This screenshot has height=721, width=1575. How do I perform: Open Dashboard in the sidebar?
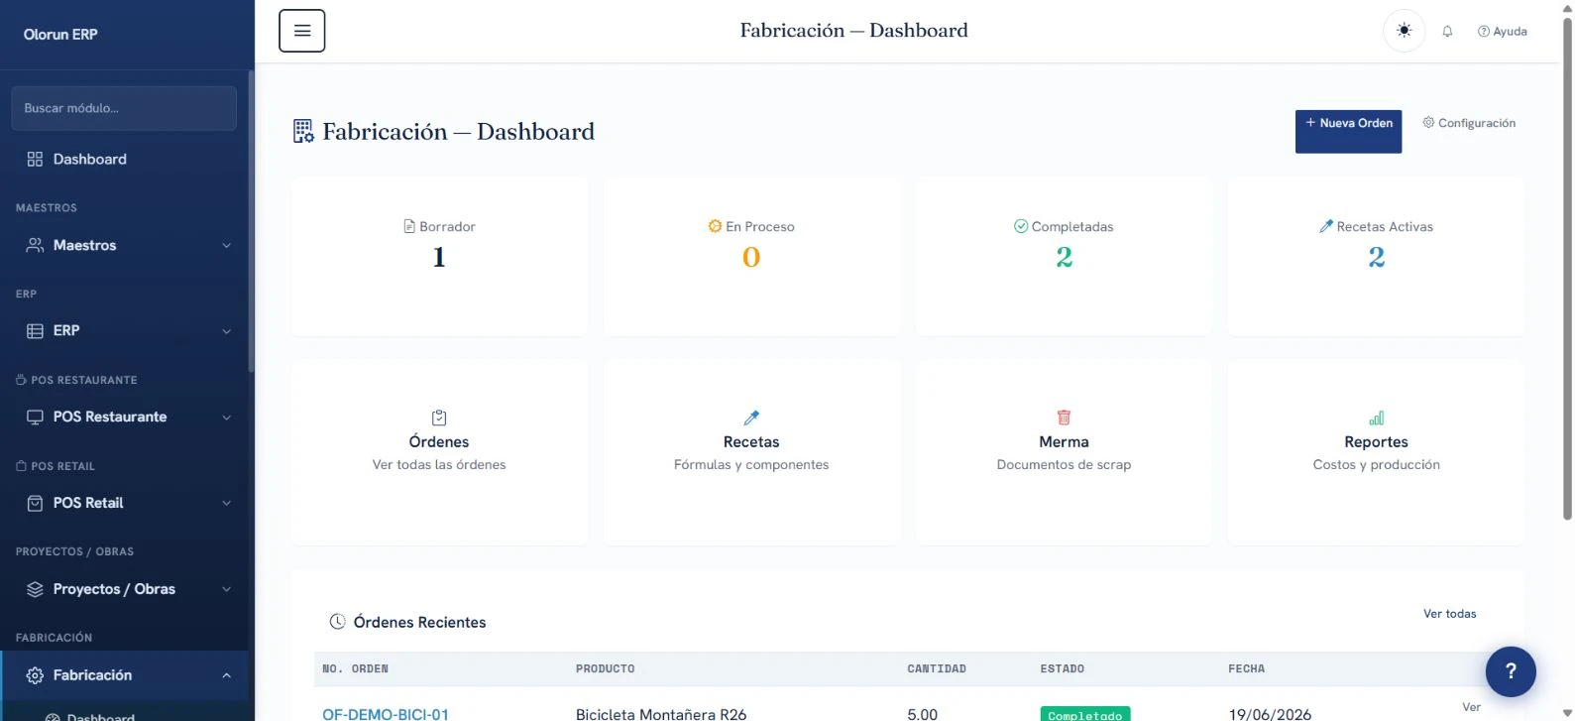tap(124, 159)
